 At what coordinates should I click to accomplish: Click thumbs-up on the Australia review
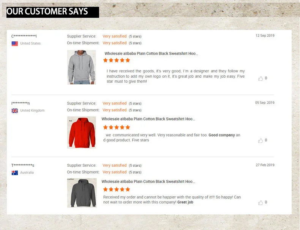click(261, 202)
